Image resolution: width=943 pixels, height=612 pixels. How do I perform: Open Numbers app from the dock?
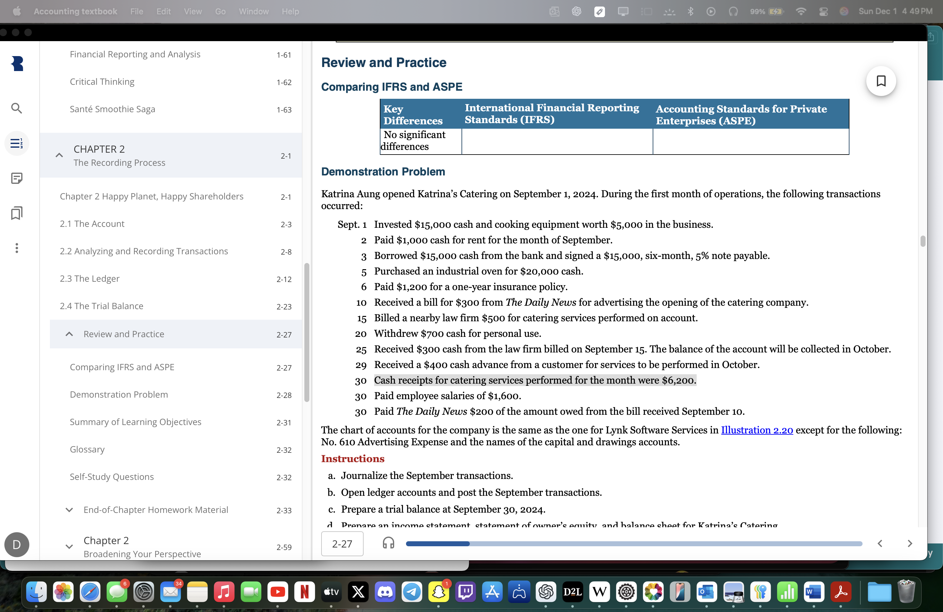787,592
